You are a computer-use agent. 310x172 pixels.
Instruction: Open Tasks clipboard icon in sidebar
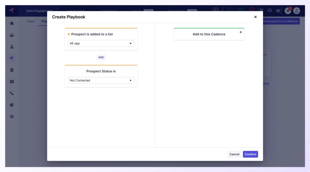click(12, 70)
